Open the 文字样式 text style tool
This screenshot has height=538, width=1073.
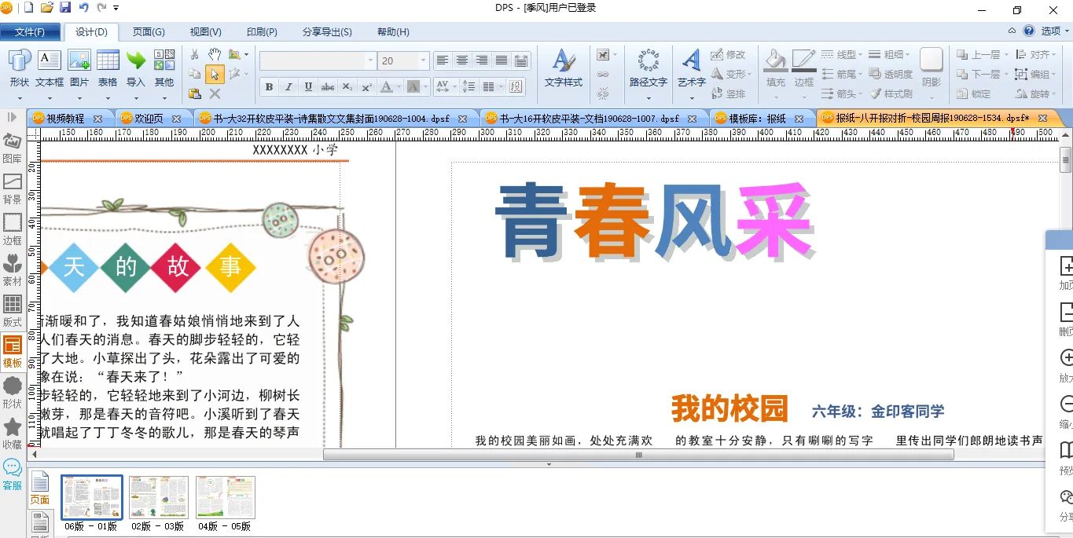(563, 68)
